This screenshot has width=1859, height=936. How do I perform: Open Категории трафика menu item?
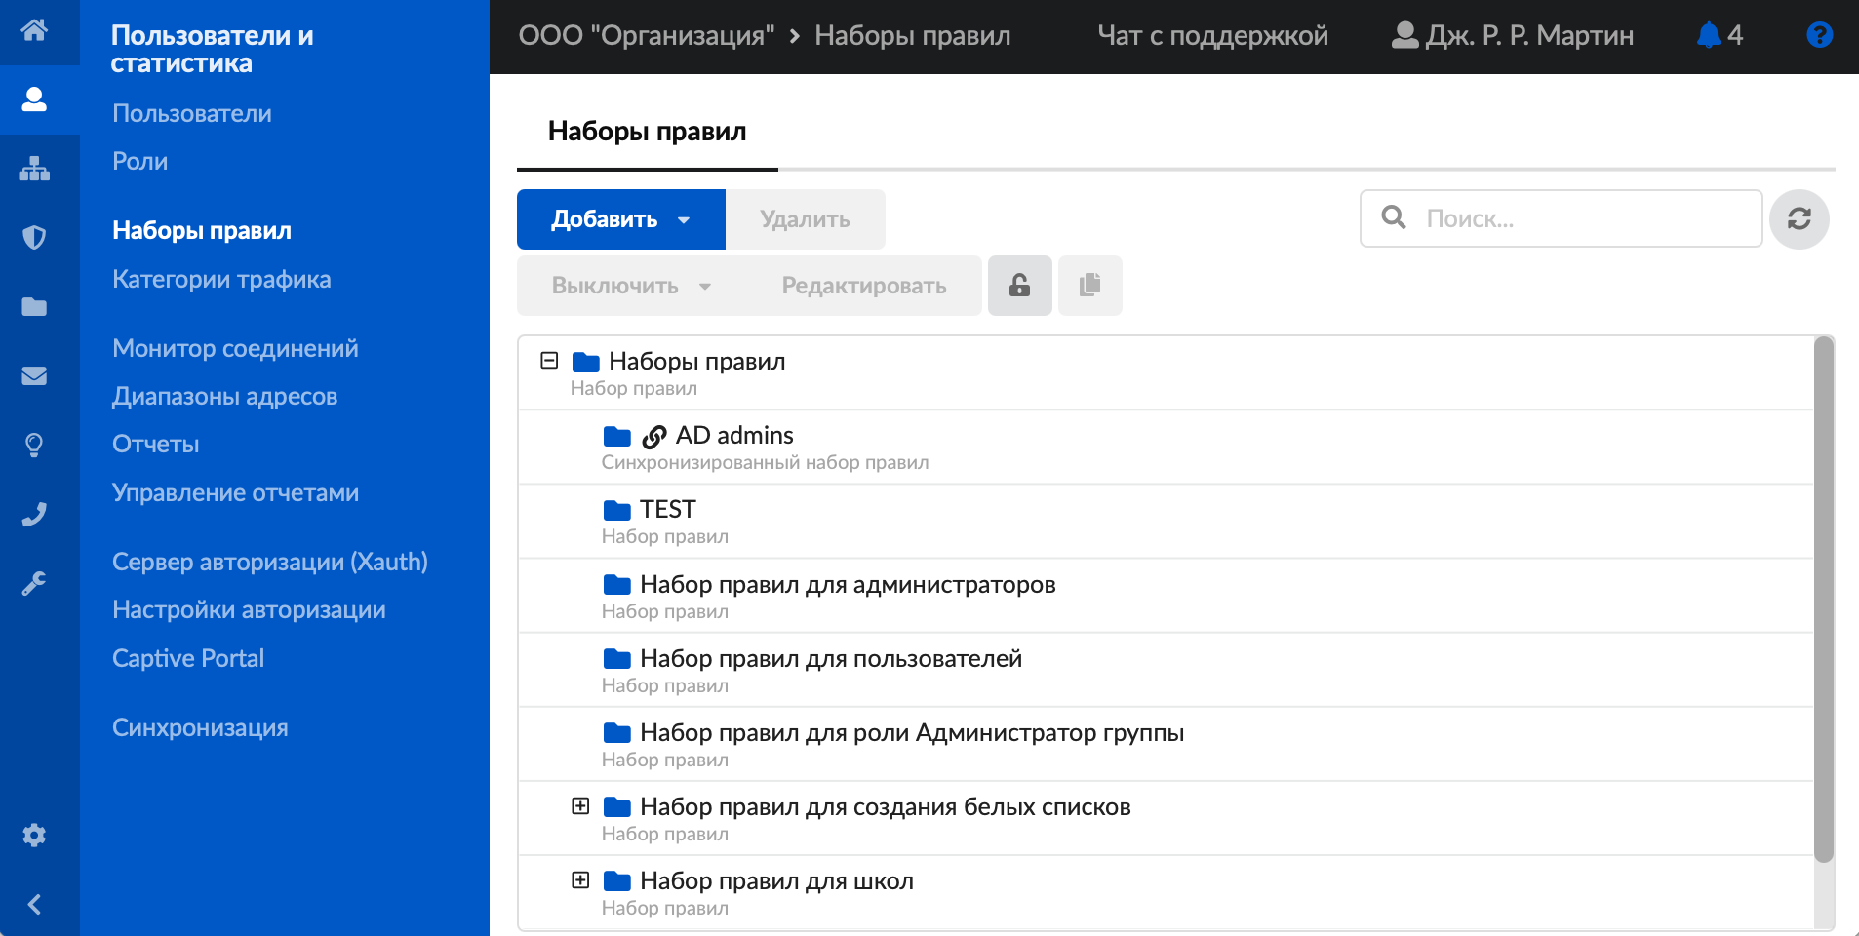(221, 279)
